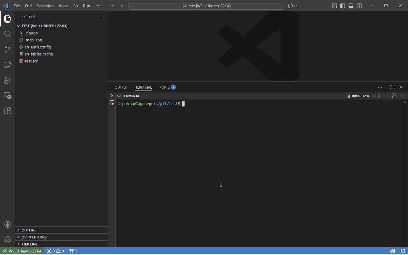
Task: Open the View menu
Action: [63, 6]
